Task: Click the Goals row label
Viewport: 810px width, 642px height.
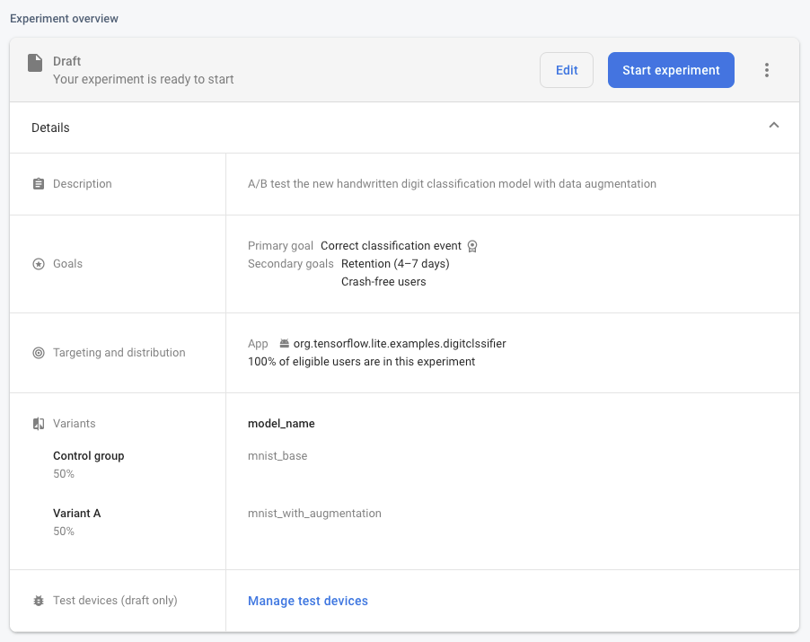Action: [67, 264]
